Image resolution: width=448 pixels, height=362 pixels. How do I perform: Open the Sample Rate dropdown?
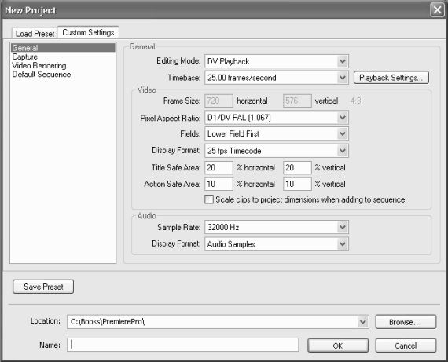pos(277,227)
